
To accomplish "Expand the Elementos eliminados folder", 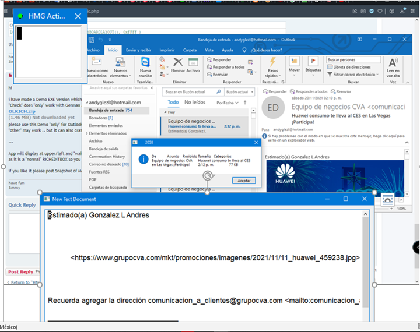I will [x=87, y=133].
